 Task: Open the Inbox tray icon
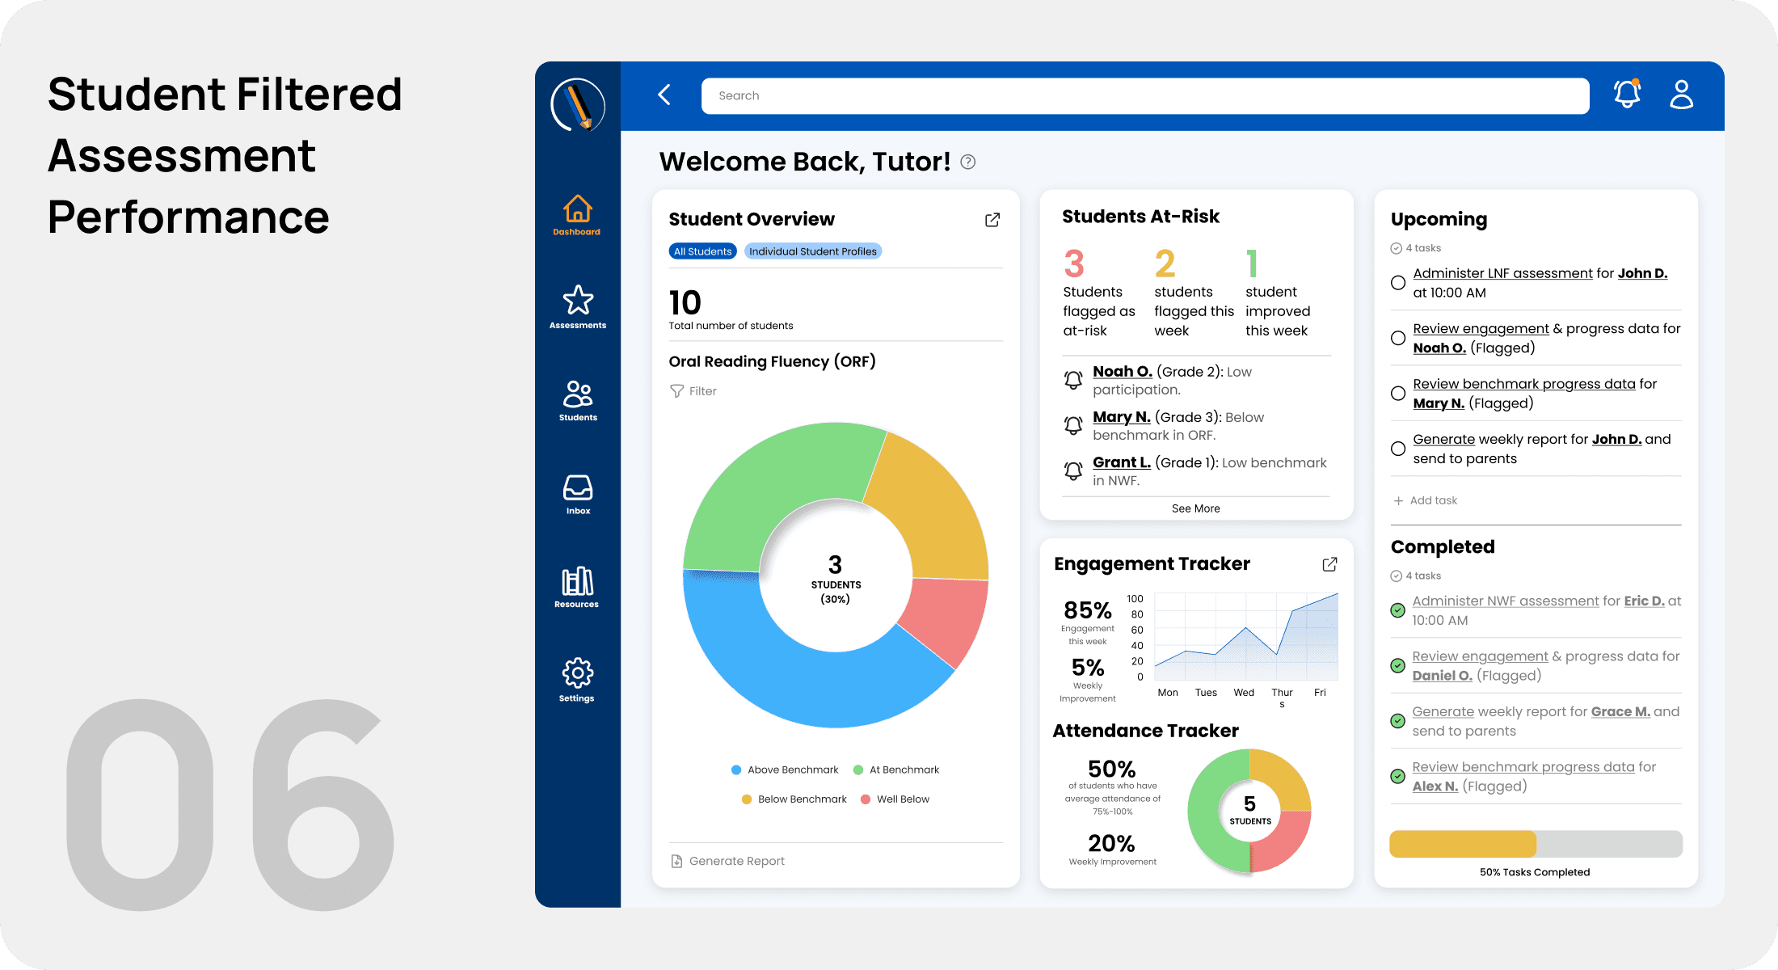[578, 488]
